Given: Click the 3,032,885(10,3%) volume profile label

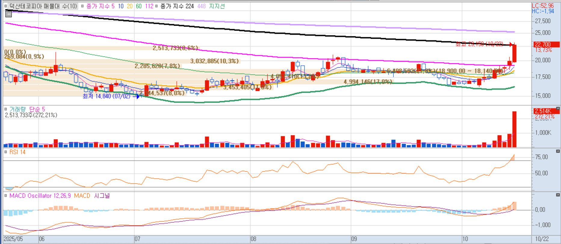Looking at the screenshot, I should [214, 61].
